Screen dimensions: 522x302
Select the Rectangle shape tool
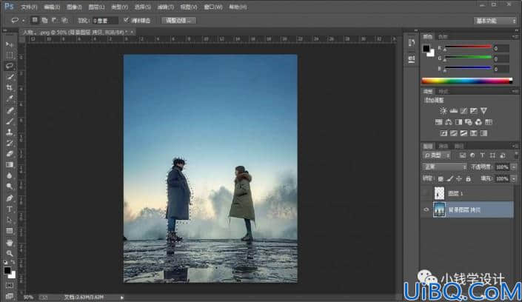10,231
